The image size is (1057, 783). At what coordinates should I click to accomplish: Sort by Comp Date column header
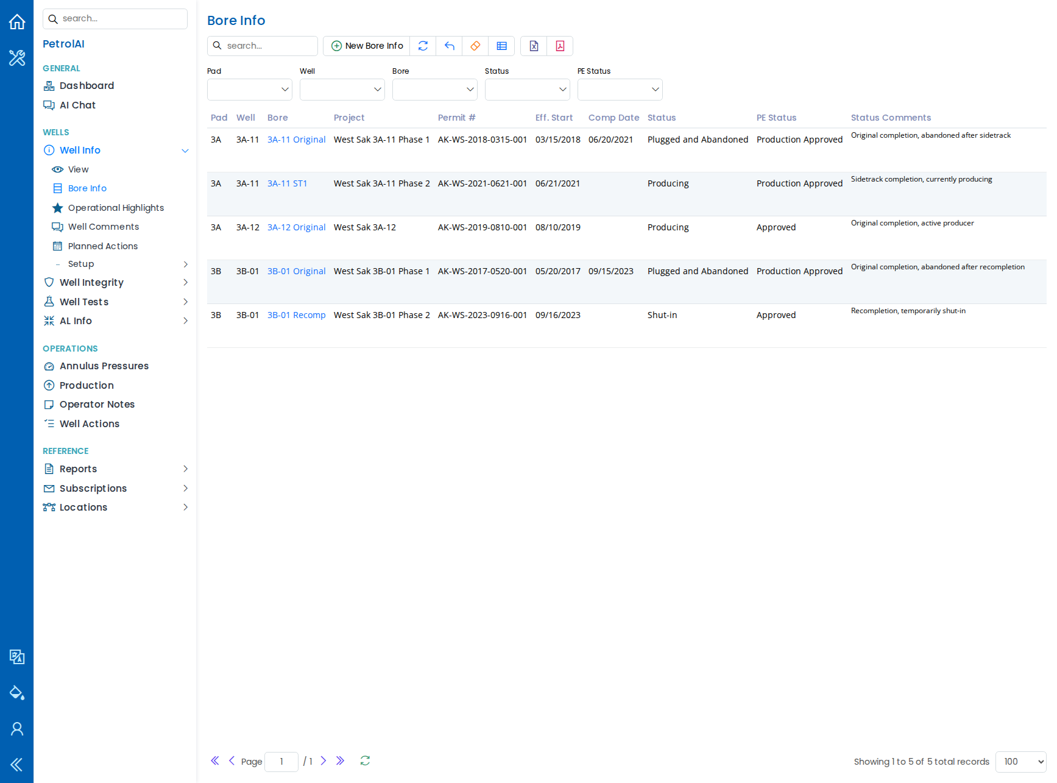(613, 118)
